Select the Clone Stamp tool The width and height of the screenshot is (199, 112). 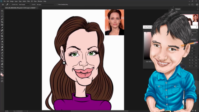(x=2, y=36)
